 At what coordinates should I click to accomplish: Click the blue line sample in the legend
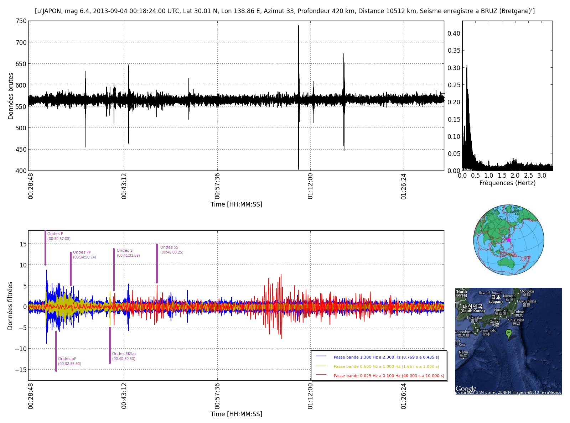[321, 356]
